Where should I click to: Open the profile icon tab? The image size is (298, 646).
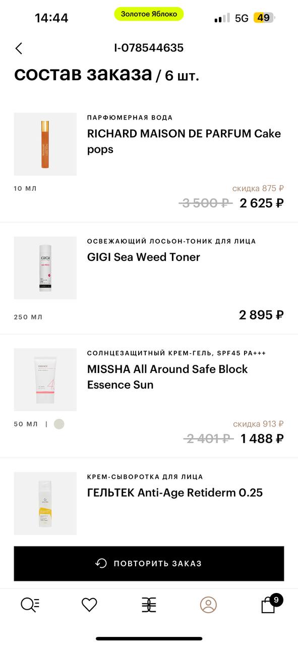pos(208,605)
